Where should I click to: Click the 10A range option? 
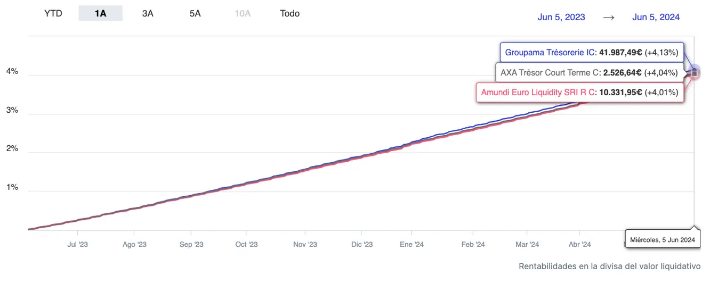click(243, 13)
